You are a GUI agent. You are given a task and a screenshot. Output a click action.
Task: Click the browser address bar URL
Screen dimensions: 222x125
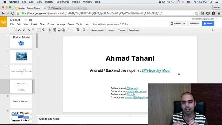point(91,13)
